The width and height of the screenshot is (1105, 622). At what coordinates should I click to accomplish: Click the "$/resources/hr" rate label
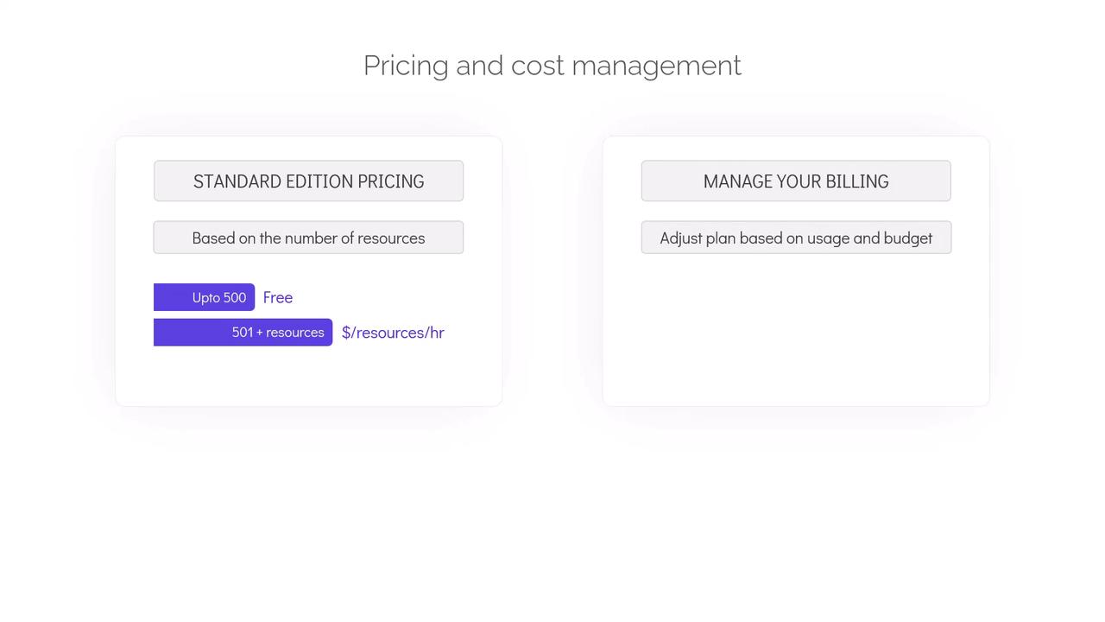point(393,333)
